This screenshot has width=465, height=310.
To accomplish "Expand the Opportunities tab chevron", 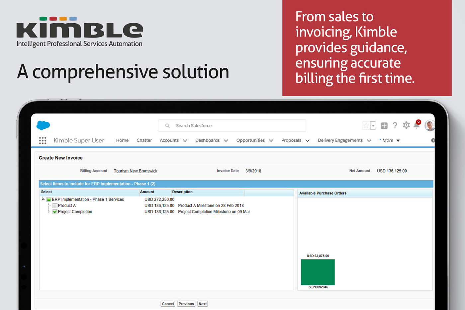I will tap(271, 141).
